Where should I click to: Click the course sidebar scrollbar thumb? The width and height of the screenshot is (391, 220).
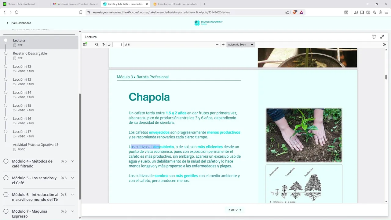point(80,147)
